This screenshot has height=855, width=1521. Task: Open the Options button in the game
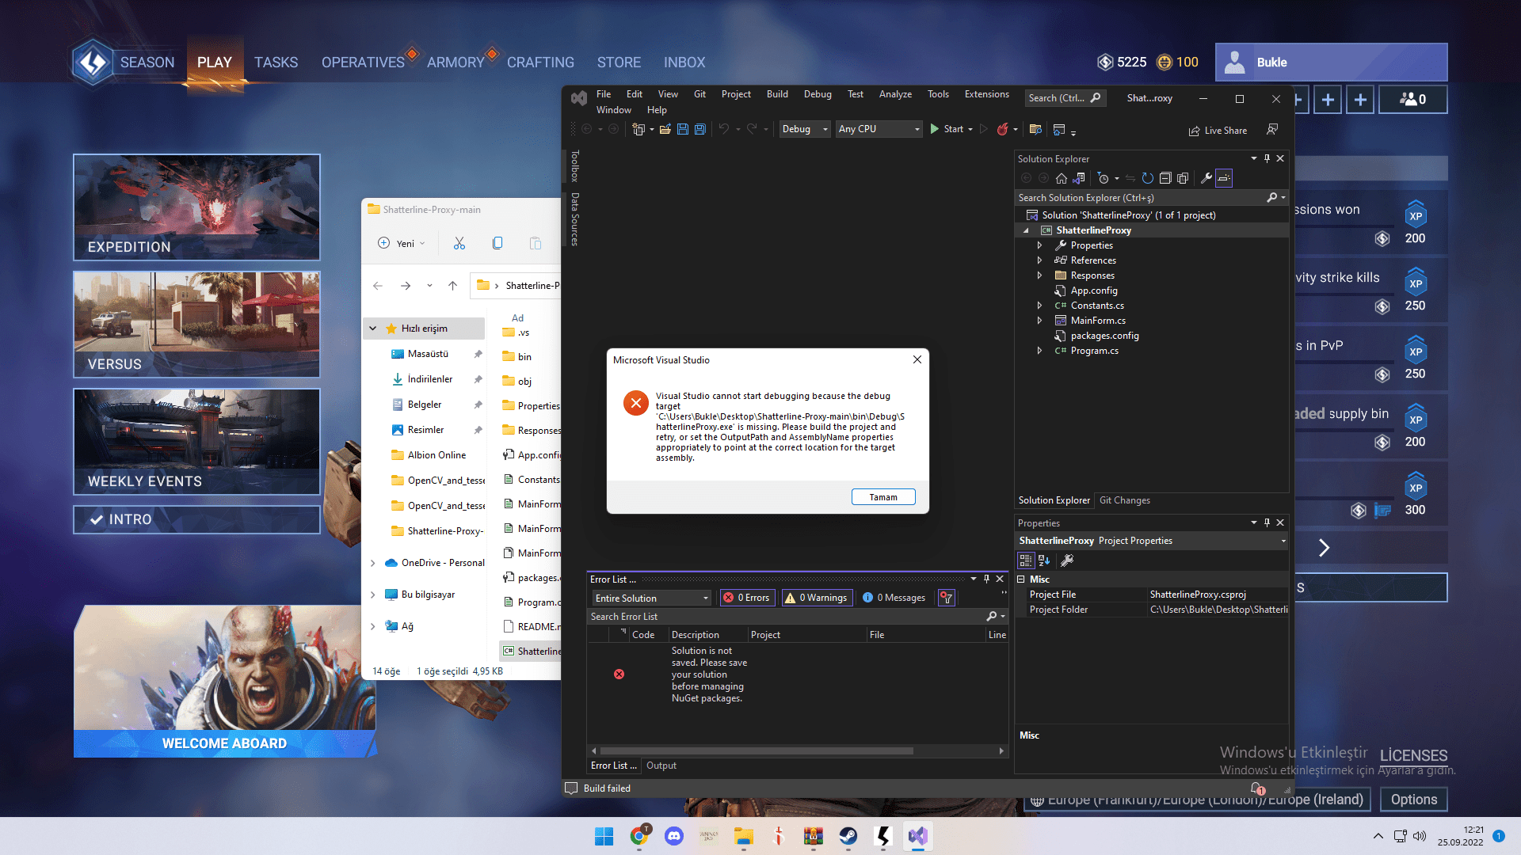point(1414,800)
